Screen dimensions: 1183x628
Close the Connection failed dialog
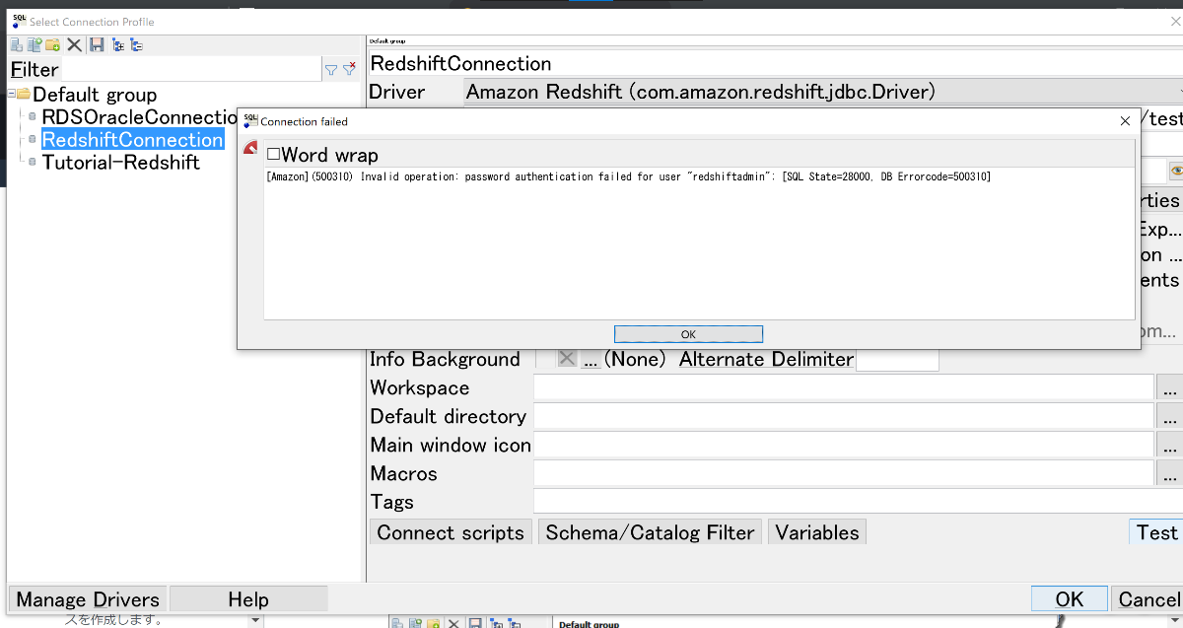[x=1126, y=121]
